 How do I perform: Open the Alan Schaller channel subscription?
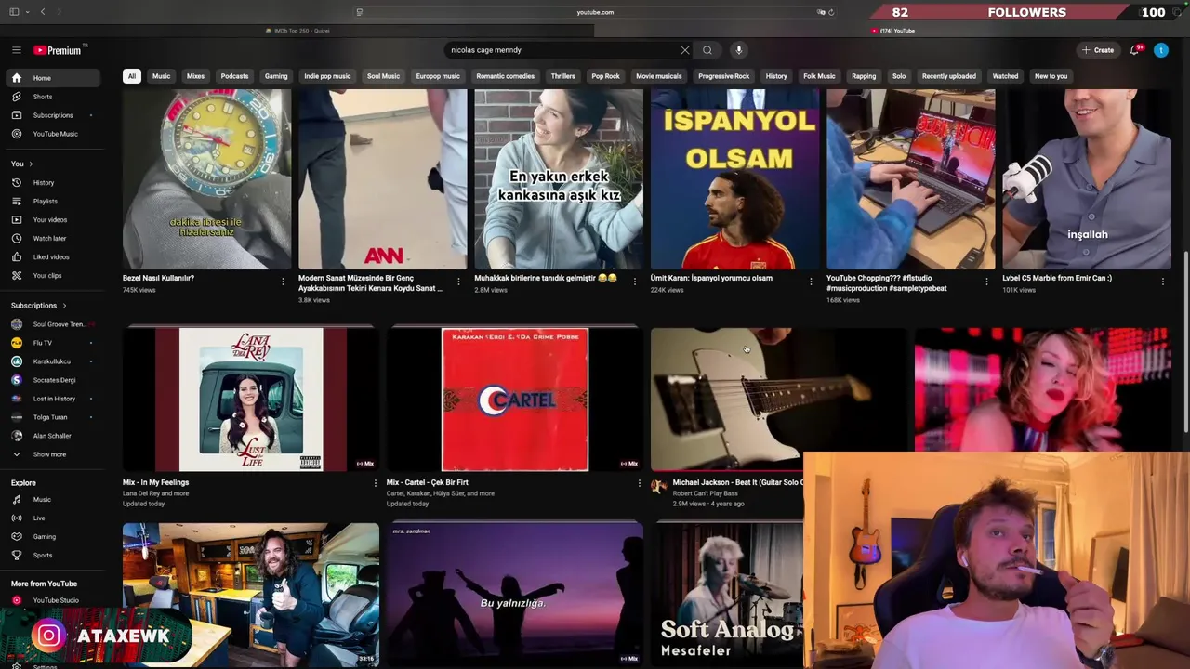tap(51, 436)
